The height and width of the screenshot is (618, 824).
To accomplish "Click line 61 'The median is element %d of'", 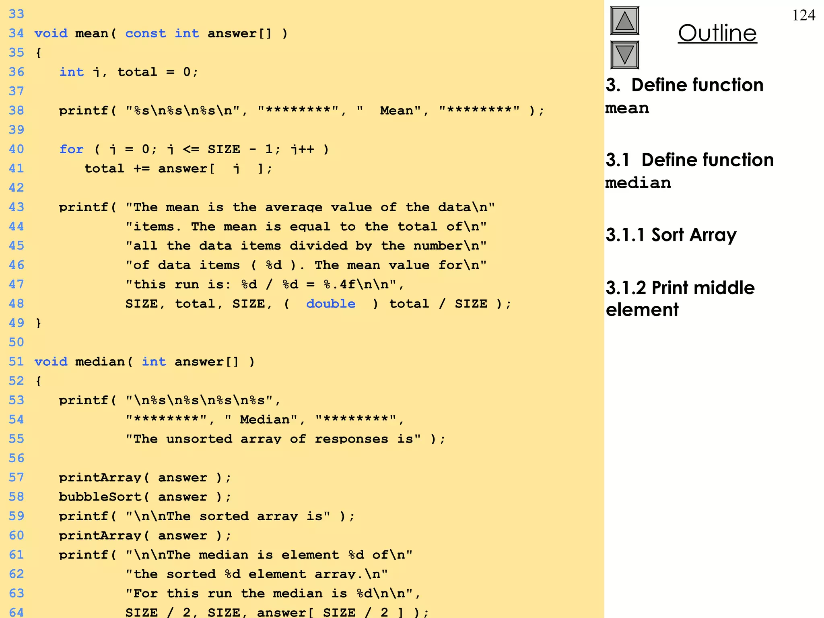I will click(236, 555).
